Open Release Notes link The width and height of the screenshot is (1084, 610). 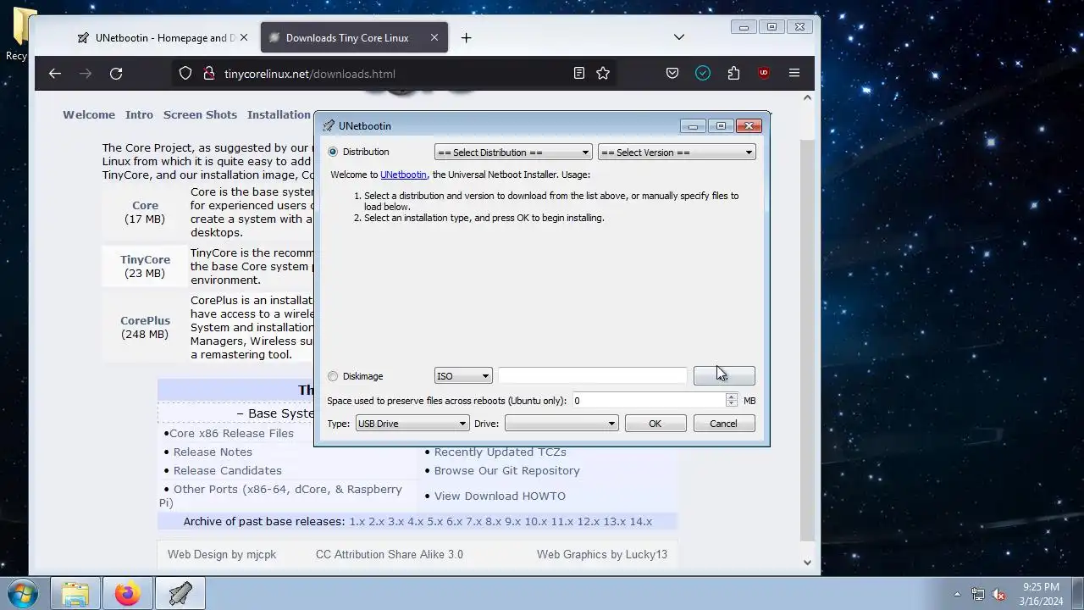tap(213, 452)
